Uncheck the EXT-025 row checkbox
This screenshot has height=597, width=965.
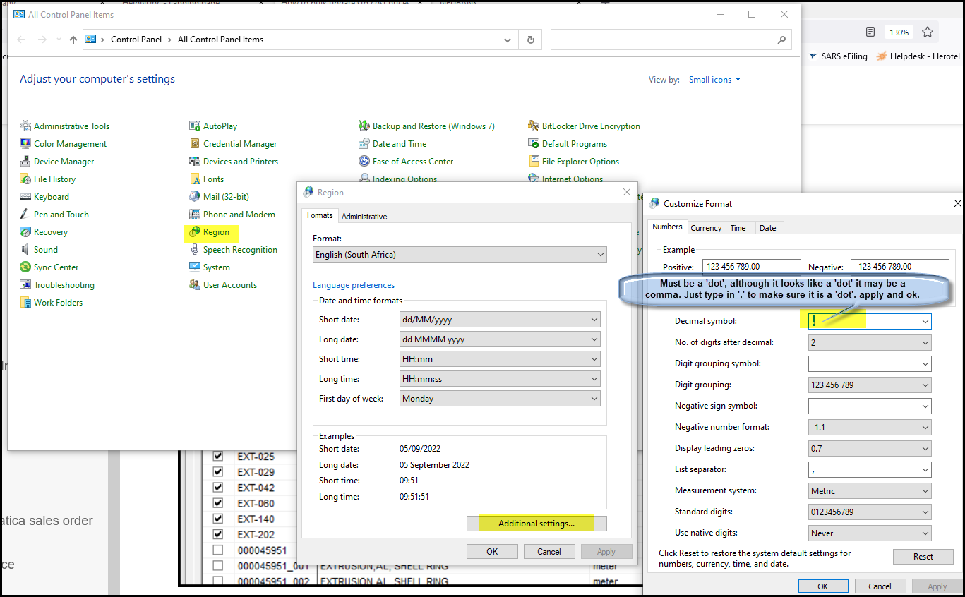218,457
